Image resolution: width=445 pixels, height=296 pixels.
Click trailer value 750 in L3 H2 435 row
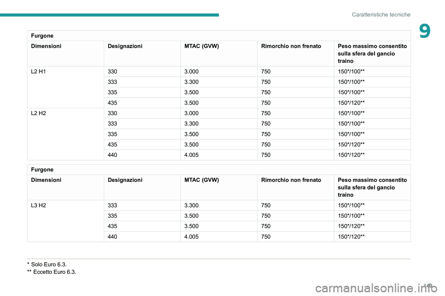click(x=266, y=226)
